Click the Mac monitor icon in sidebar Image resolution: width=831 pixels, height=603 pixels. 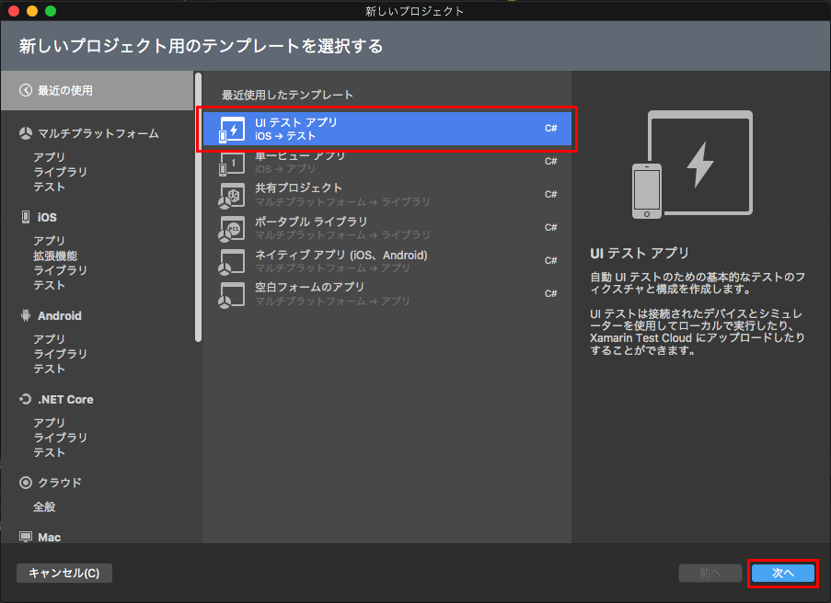point(26,537)
